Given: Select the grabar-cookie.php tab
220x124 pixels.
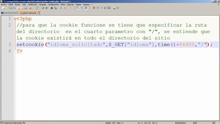Looking at the screenshot, I should tap(29, 13).
